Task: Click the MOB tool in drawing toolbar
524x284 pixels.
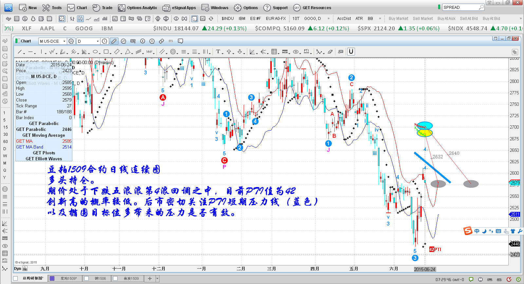Action: click(x=285, y=52)
